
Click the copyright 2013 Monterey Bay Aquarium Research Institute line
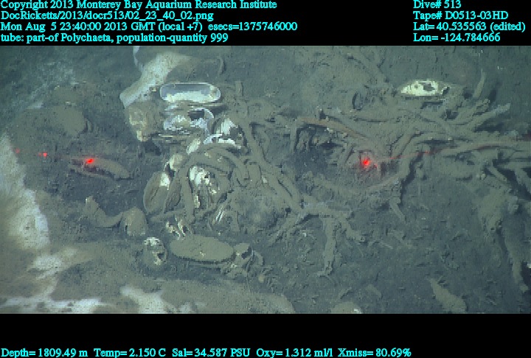(139, 4)
